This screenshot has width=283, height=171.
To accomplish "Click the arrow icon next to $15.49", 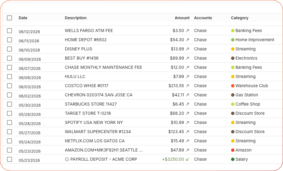I will (x=188, y=141).
